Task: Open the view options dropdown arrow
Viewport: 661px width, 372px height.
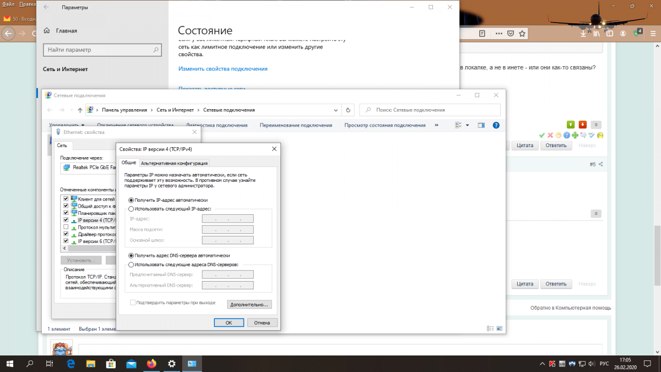Action: (x=468, y=125)
